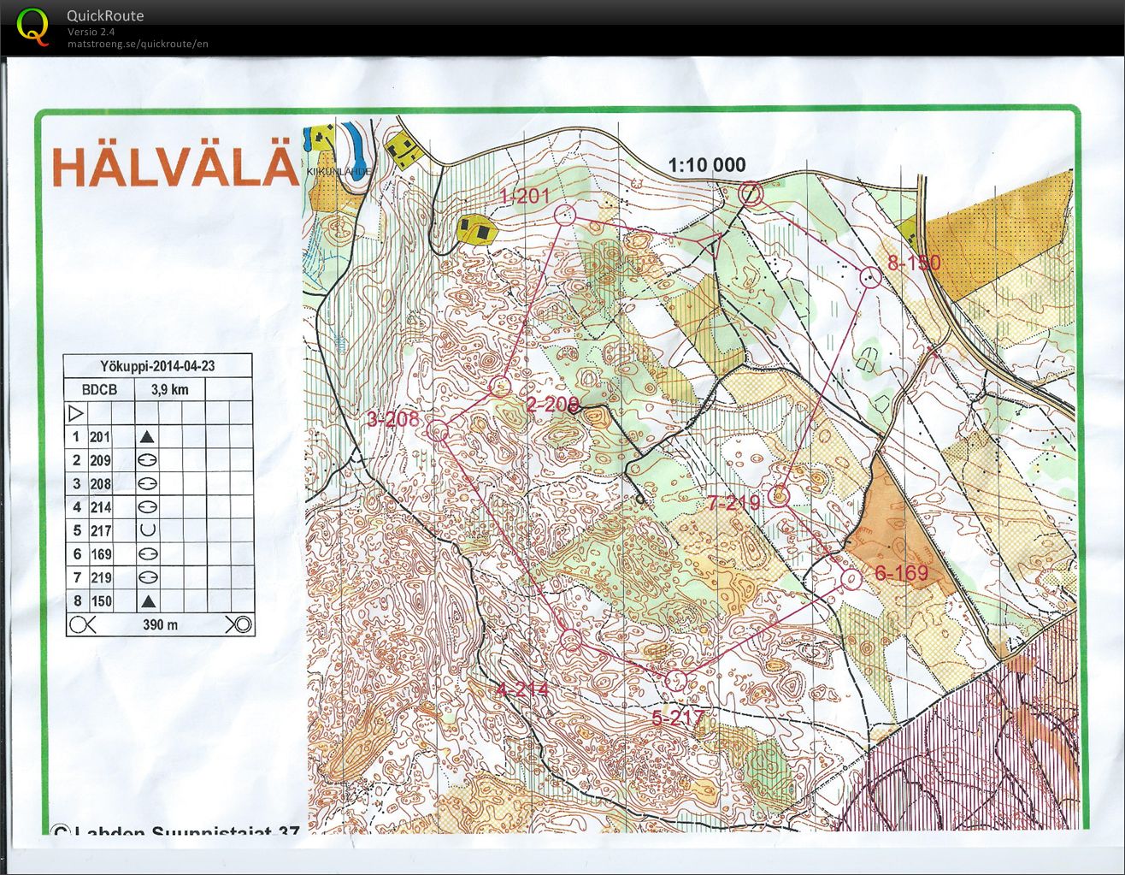Select control marker 6-169 on the map
The height and width of the screenshot is (875, 1125).
click(x=851, y=580)
